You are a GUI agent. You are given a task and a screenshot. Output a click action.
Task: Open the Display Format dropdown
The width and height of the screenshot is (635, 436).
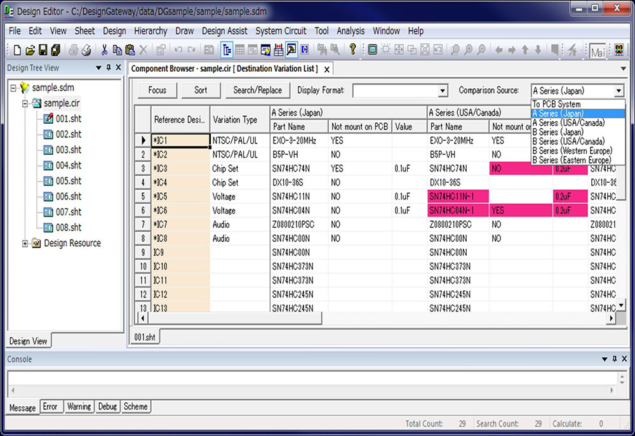443,91
